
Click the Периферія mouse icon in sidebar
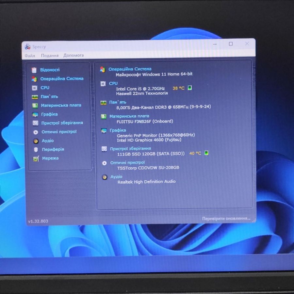pos(36,150)
